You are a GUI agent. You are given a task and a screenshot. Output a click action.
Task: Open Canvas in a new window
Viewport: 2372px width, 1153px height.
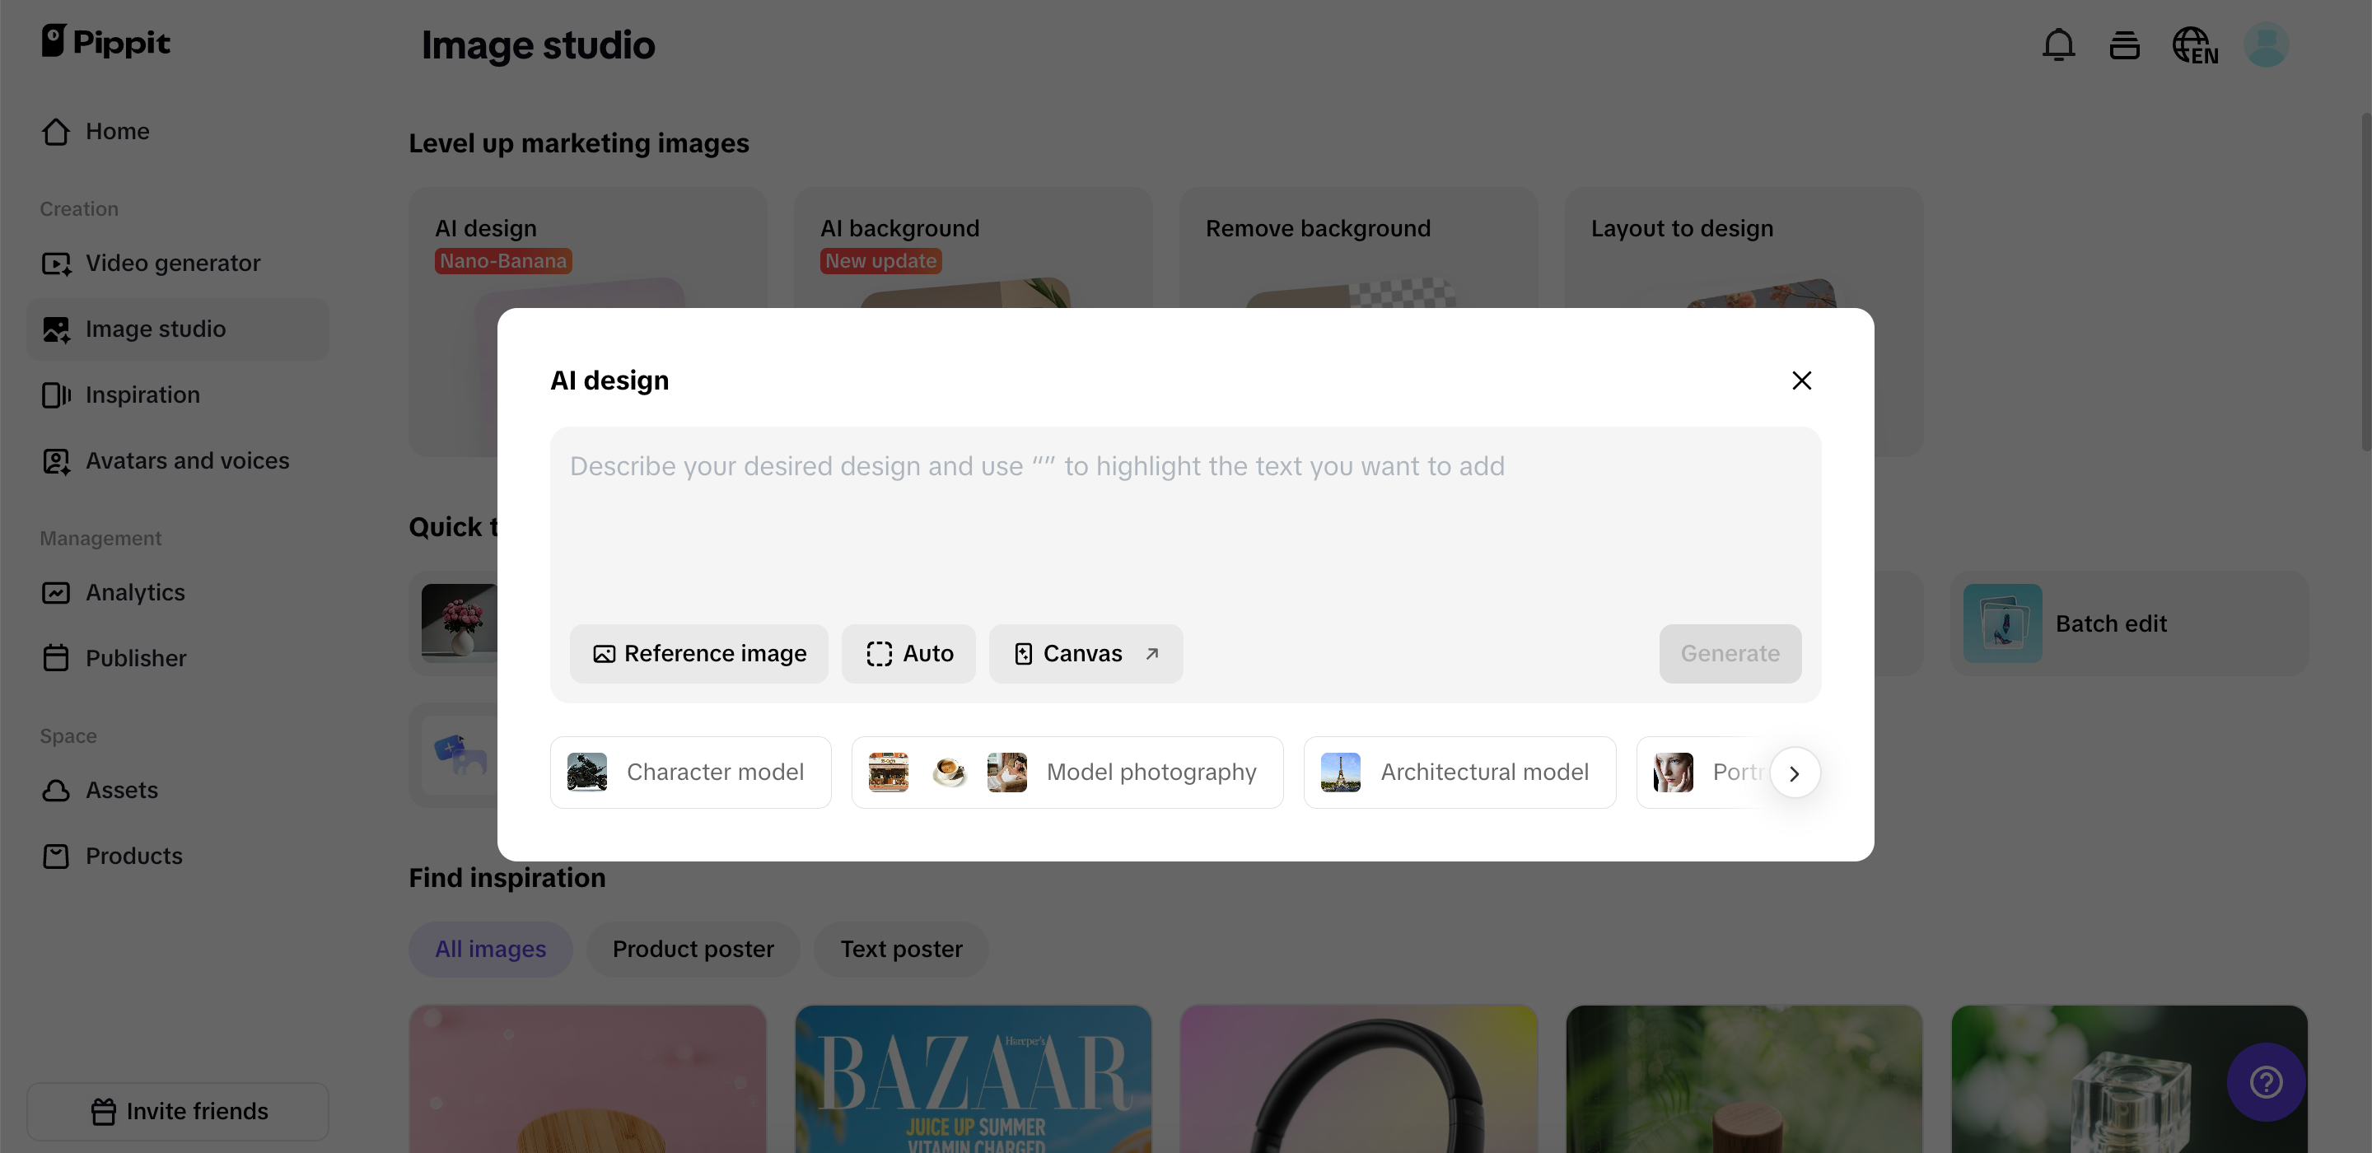click(x=1086, y=653)
